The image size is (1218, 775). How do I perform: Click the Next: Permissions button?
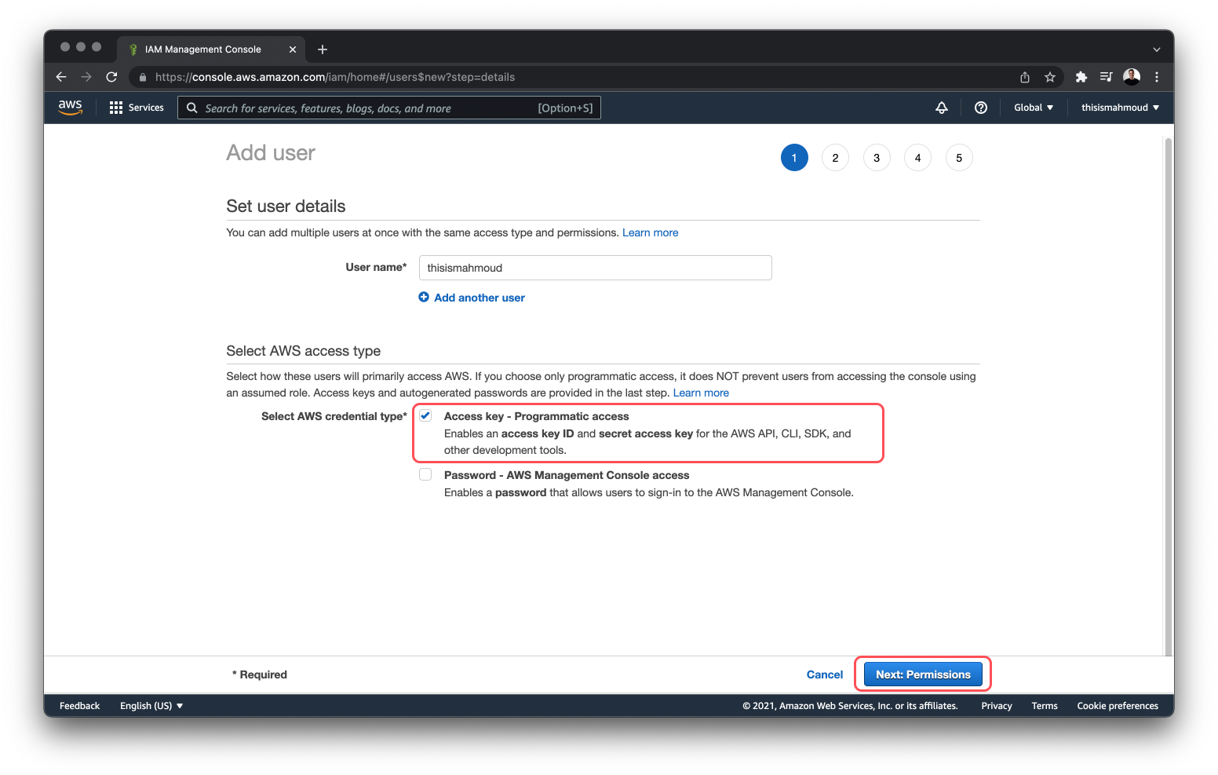(x=923, y=674)
